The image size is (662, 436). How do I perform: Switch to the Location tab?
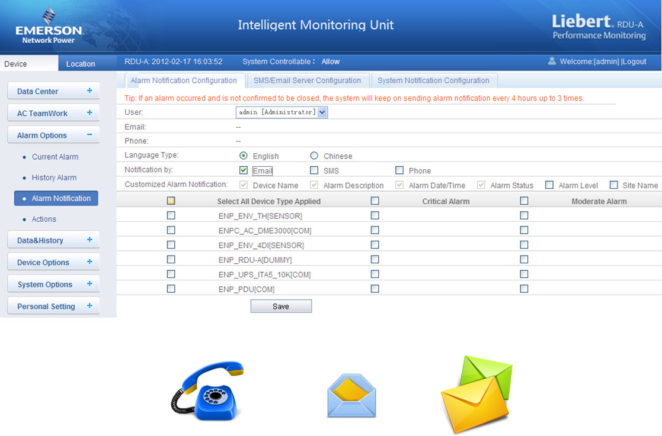81,64
